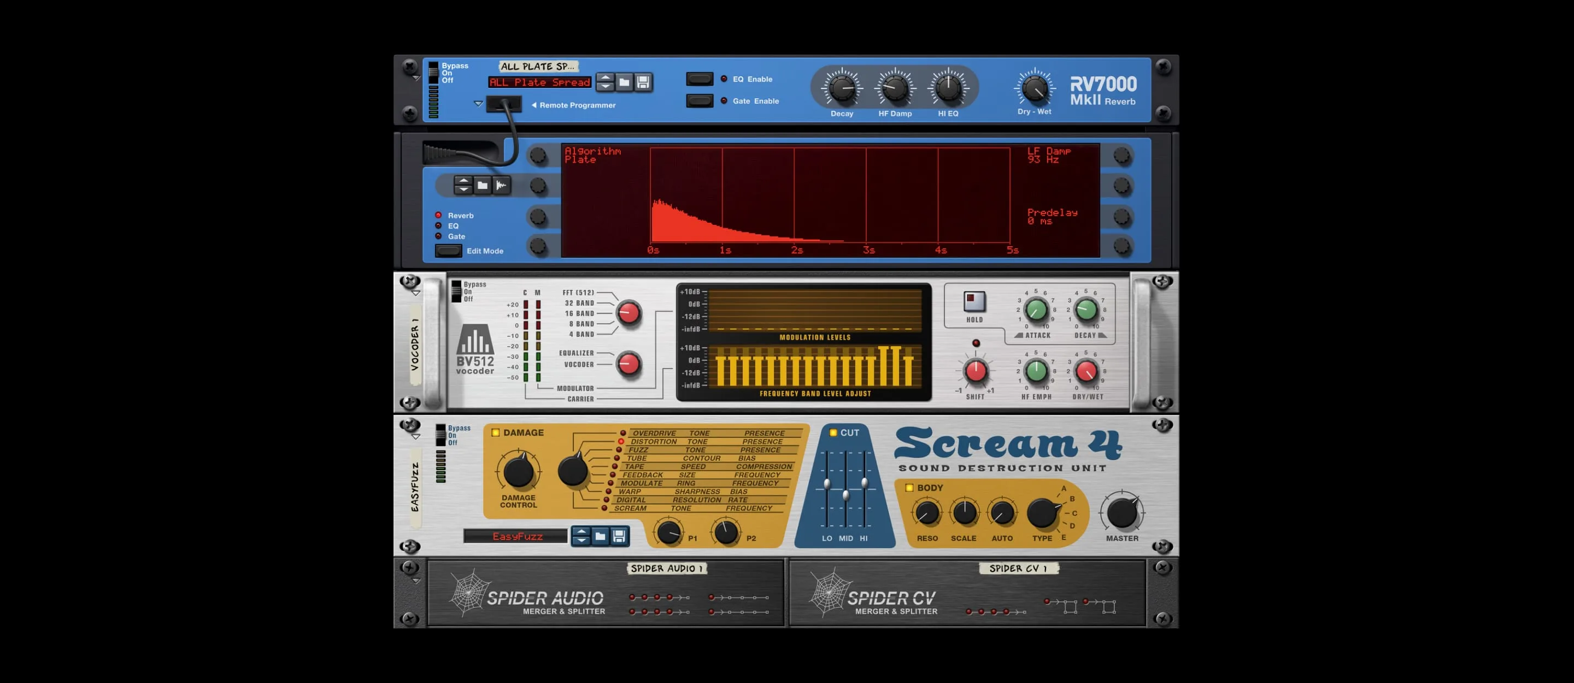Click RV7000 browse patch folder icon
This screenshot has height=683, width=1574.
click(624, 82)
